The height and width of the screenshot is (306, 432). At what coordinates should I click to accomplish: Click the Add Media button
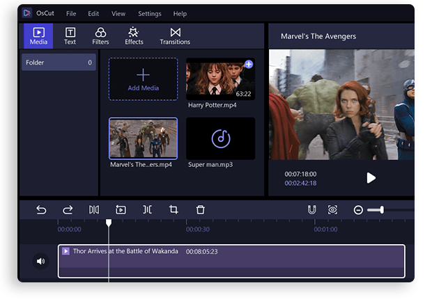coord(143,79)
